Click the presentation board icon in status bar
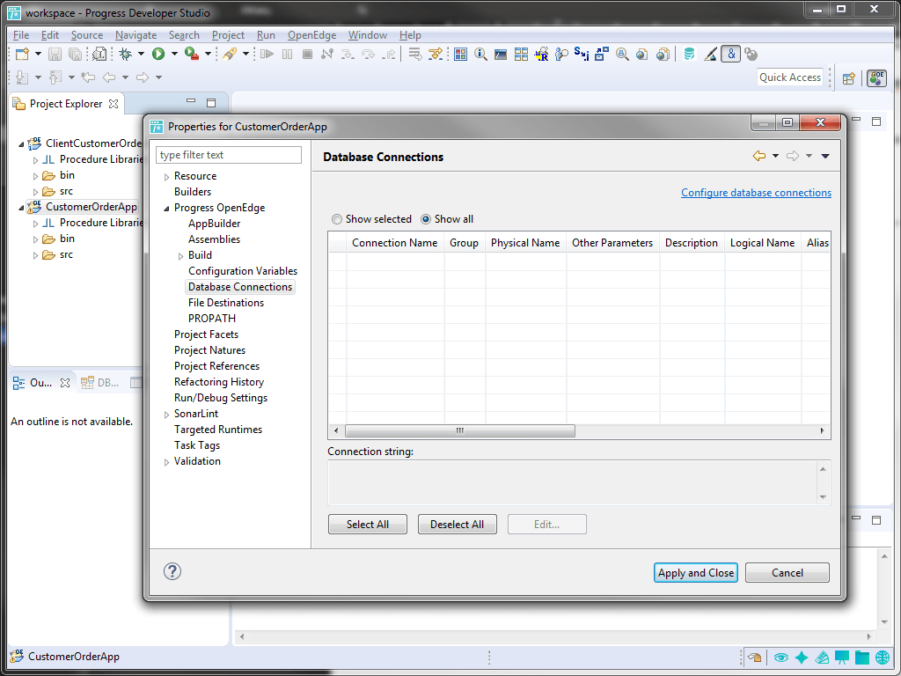 pos(842,657)
